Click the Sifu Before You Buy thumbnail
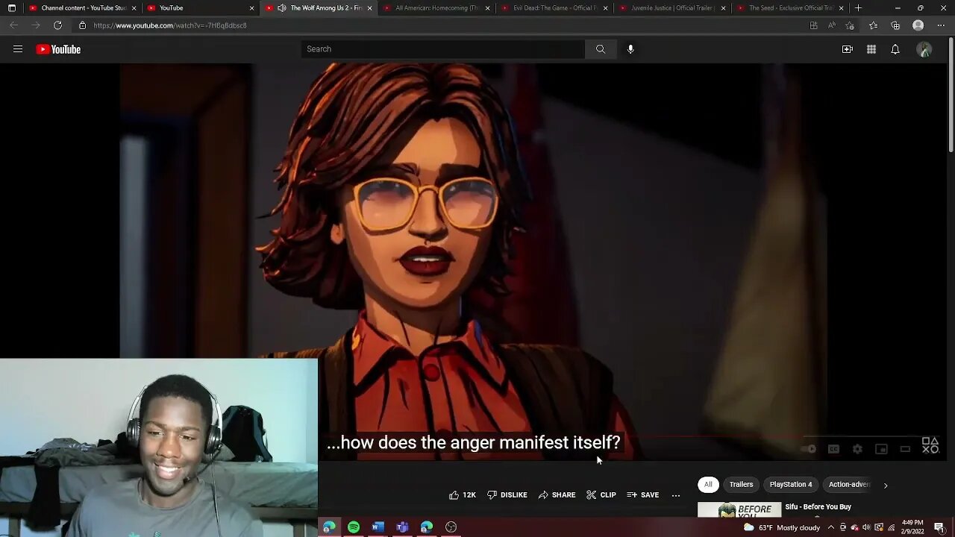Screen dimensions: 955x537 coord(739,510)
